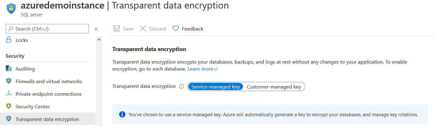Click the Private endpoint connections icon
This screenshot has width=436, height=126.
coord(9,94)
